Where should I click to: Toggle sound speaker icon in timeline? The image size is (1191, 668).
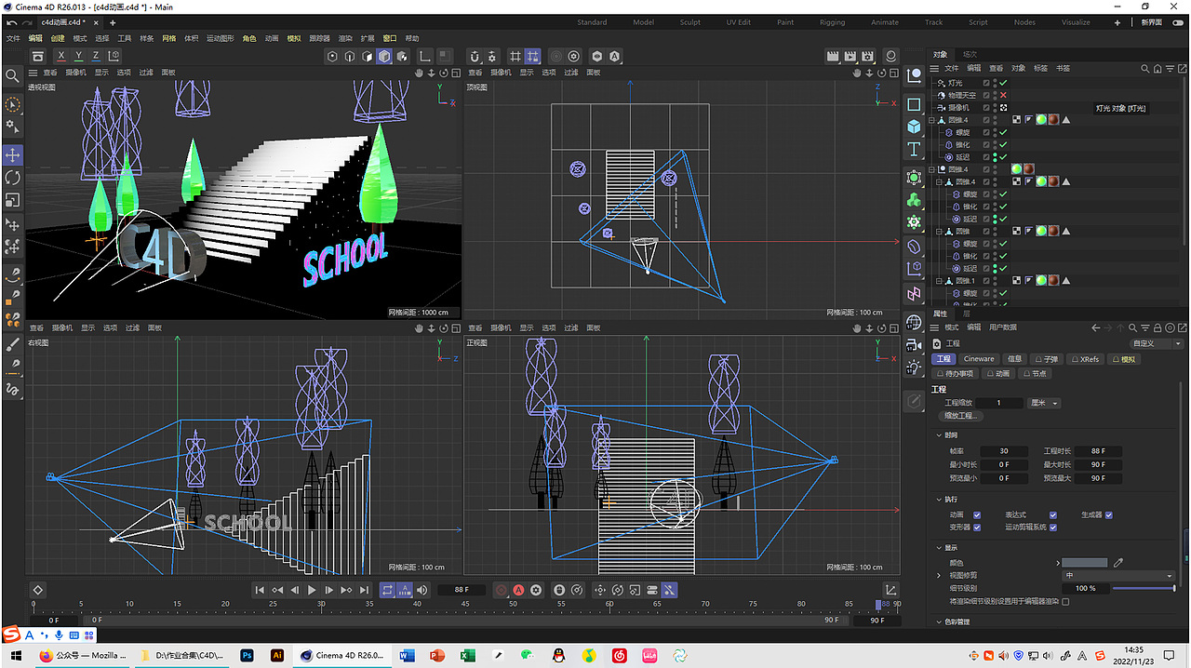422,590
